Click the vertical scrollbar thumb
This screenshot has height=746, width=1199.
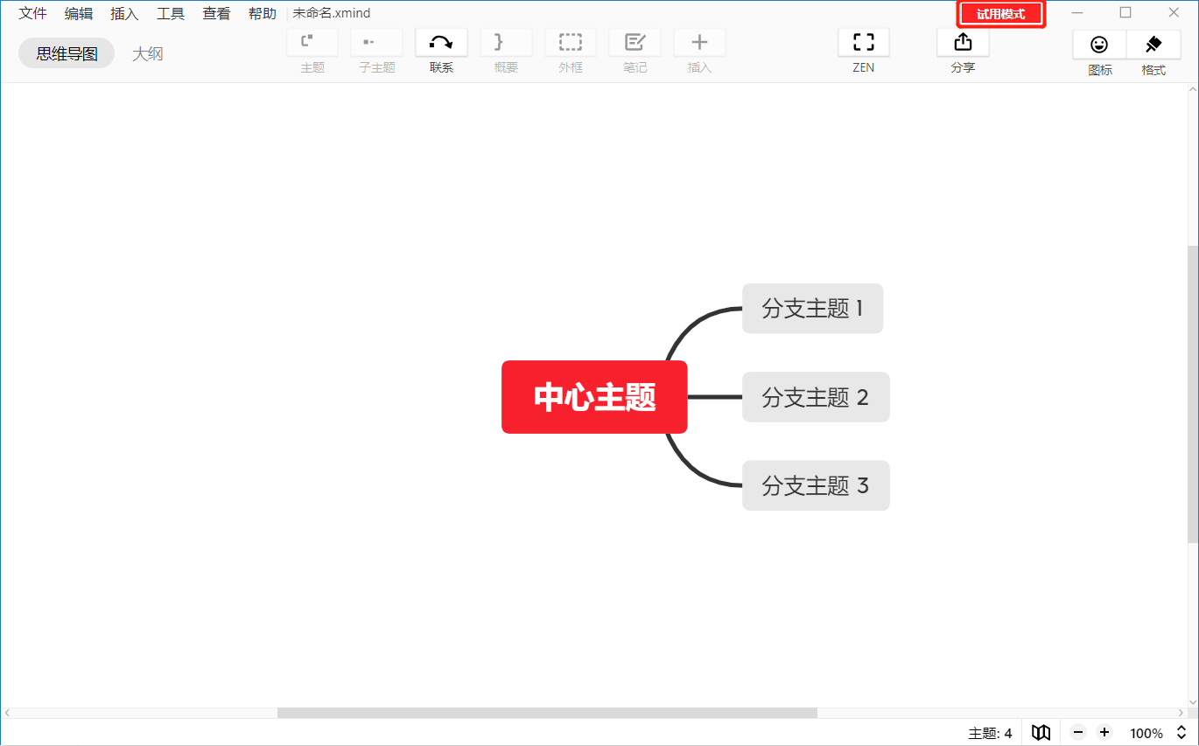click(x=1193, y=394)
